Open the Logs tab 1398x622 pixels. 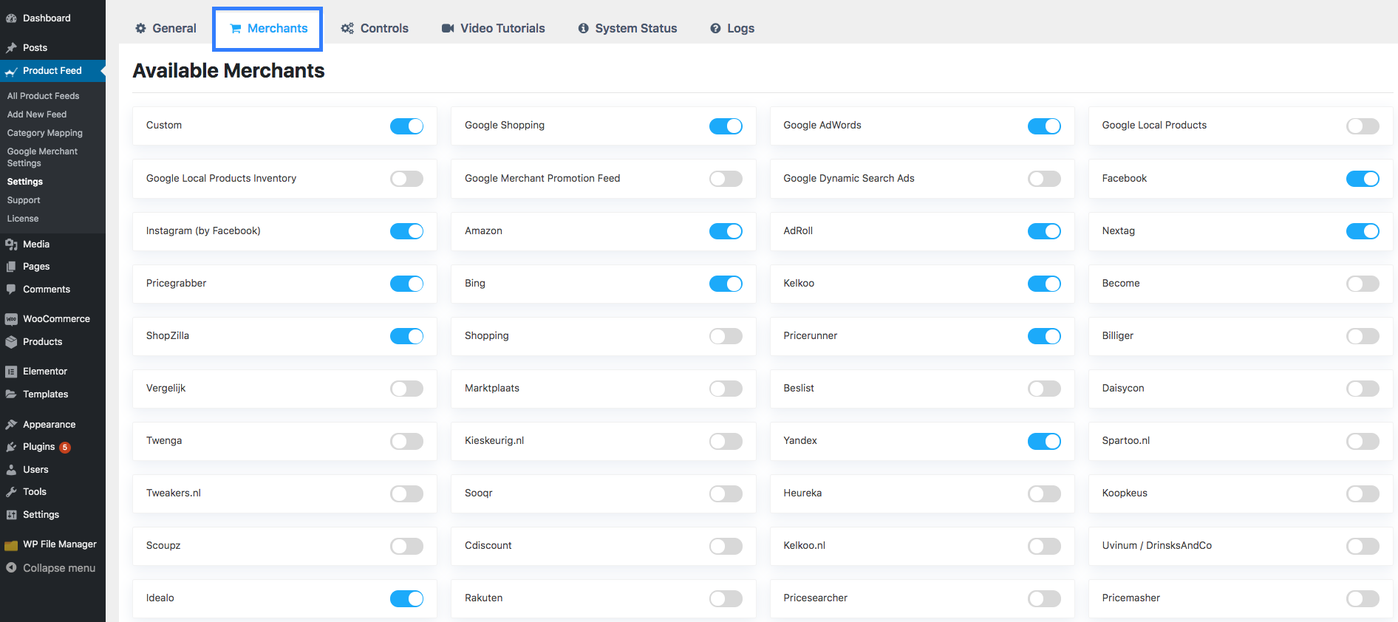[x=732, y=28]
